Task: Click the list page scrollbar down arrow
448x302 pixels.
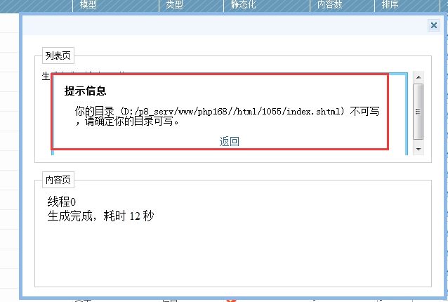Action: (x=419, y=149)
